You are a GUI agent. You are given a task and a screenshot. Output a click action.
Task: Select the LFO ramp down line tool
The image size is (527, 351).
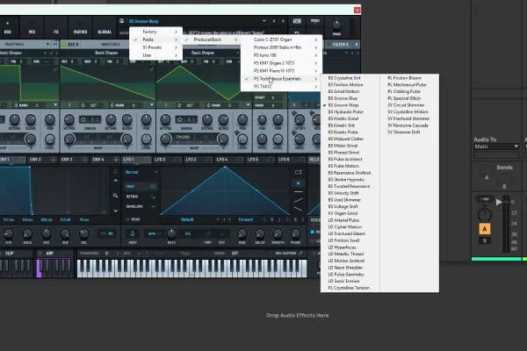298,209
